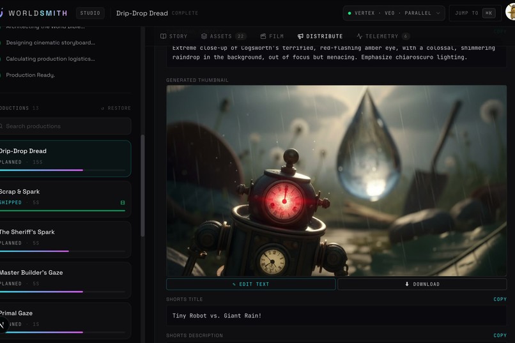
Task: Copy the Shorts Description
Action: [x=500, y=335]
